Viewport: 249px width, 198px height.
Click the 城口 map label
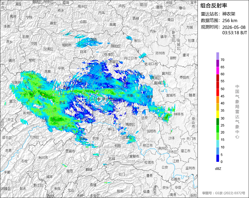point(41,87)
